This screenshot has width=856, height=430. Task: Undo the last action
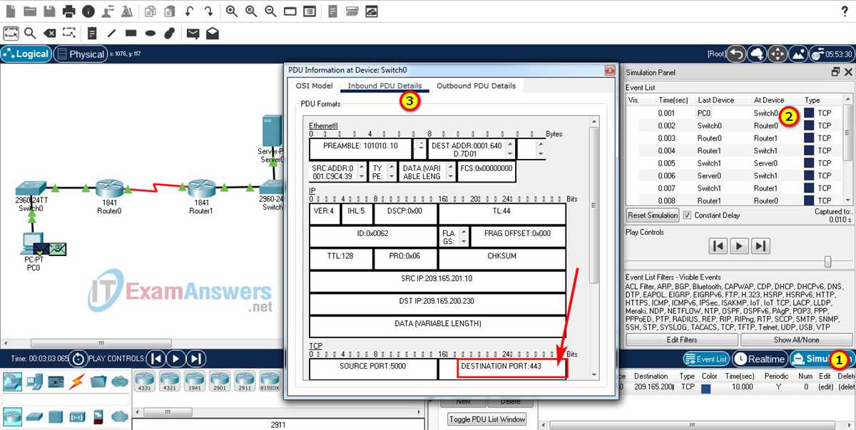189,11
